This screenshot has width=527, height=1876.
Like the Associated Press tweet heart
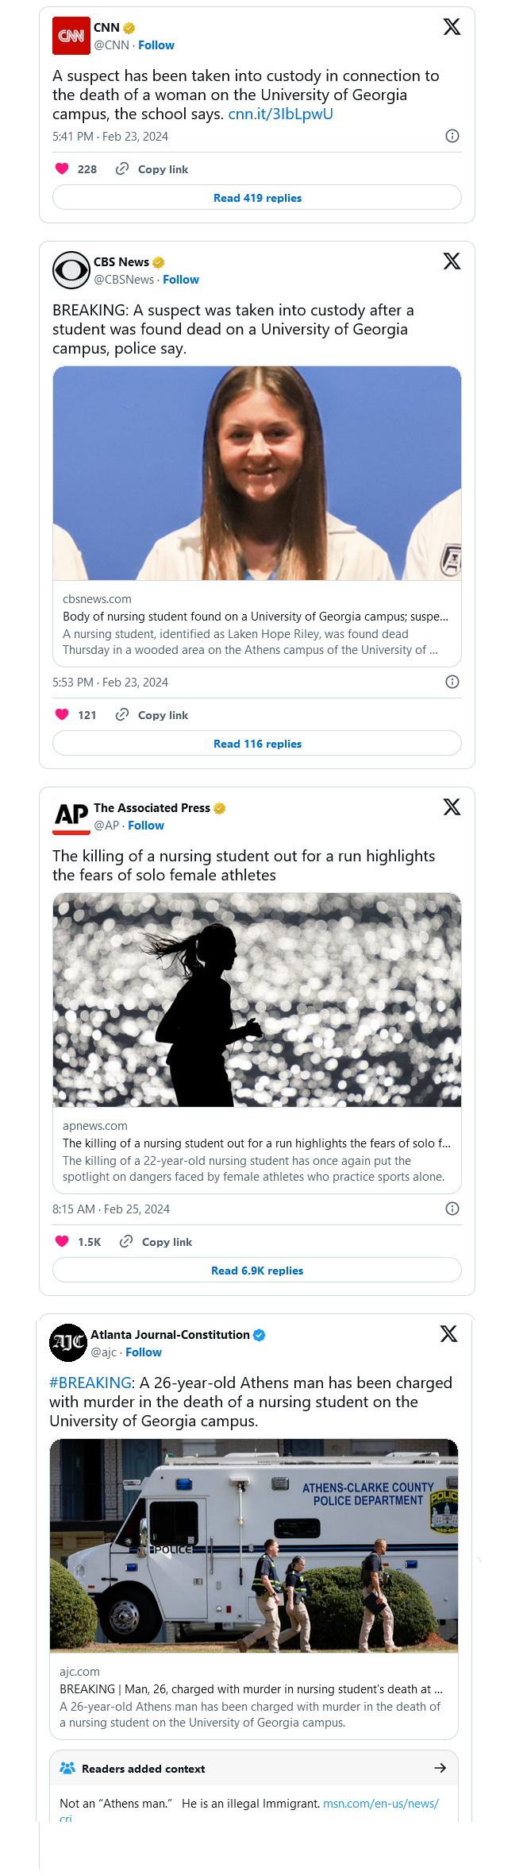pos(62,1241)
